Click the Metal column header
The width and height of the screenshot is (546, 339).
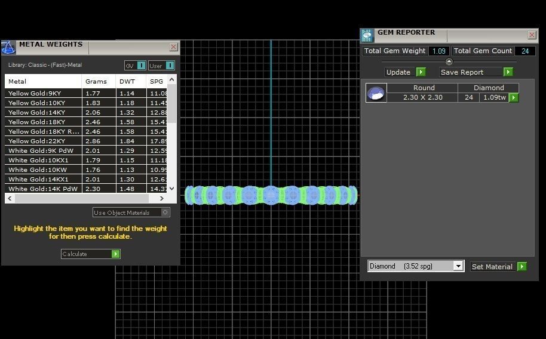click(43, 81)
